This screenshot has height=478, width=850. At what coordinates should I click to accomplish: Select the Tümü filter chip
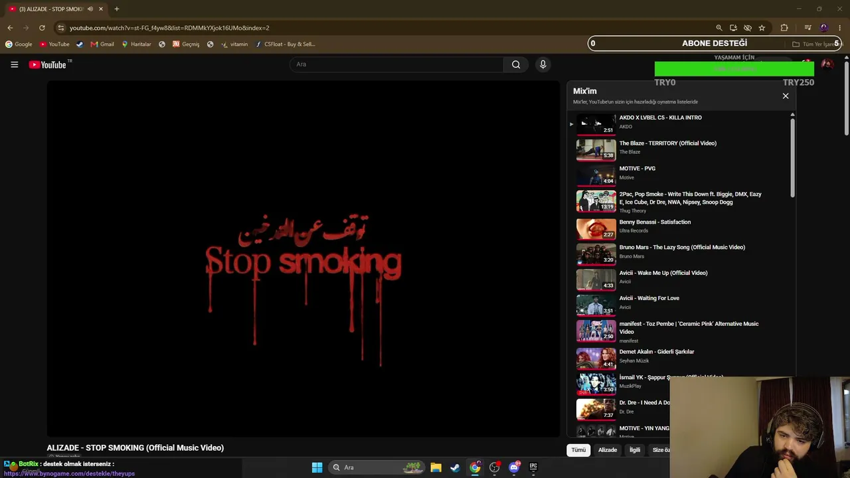point(578,450)
